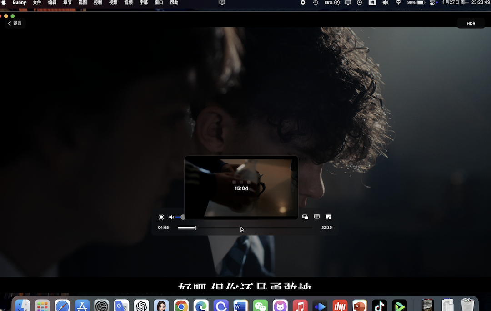Open the Wi-Fi menu

pyautogui.click(x=398, y=3)
